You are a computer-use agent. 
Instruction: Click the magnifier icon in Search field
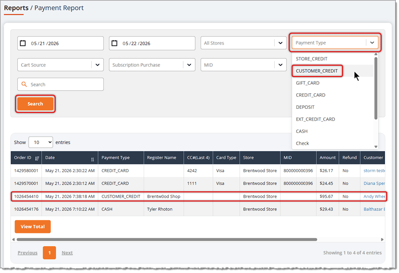24,84
